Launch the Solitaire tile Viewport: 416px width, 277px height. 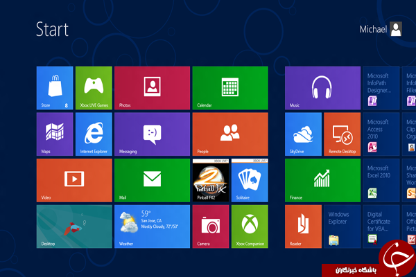(250, 180)
